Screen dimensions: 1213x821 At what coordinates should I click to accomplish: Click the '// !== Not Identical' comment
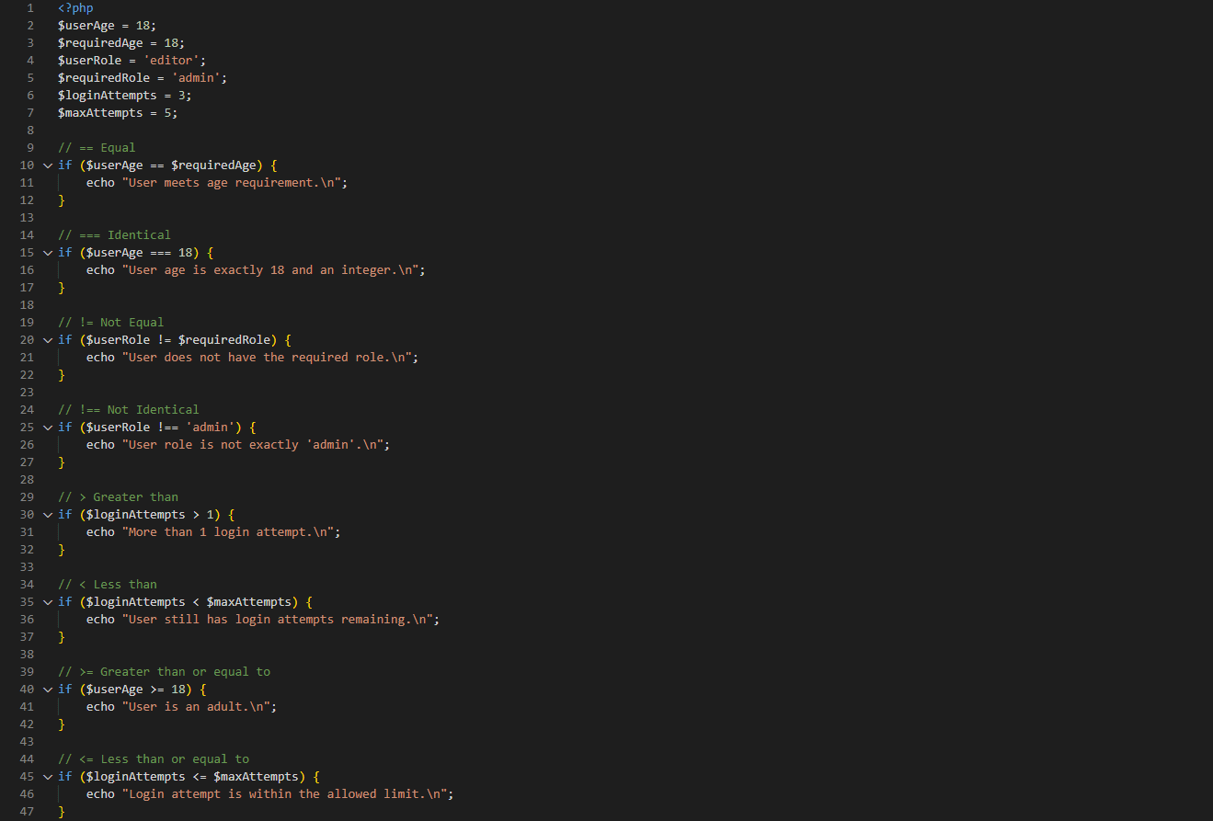click(x=129, y=410)
